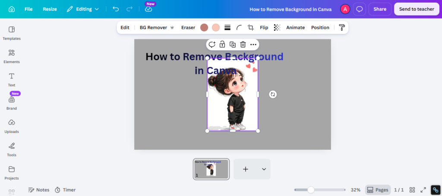Adjust the zoom slider

click(x=311, y=190)
